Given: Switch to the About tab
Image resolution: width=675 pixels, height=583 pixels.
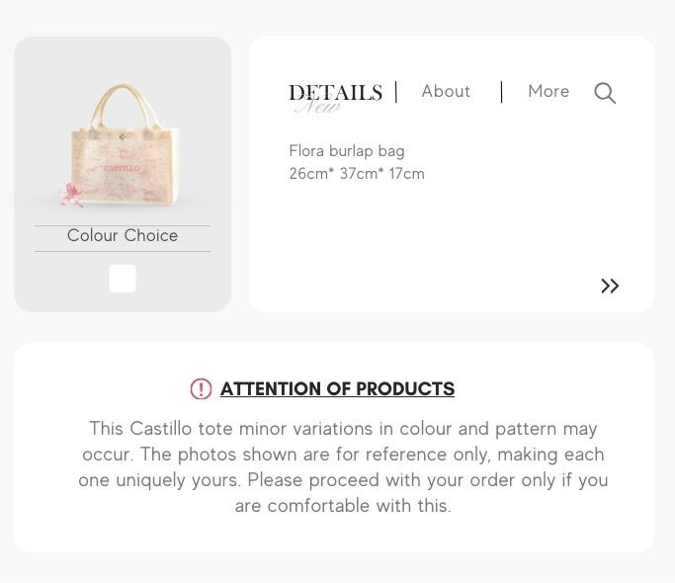Looking at the screenshot, I should (446, 91).
